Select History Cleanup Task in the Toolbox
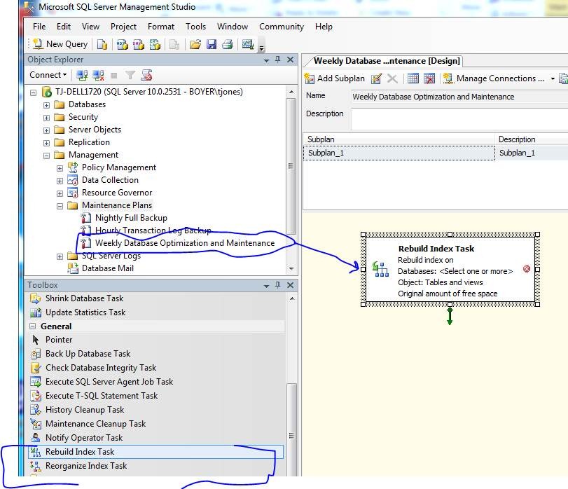This screenshot has height=489, width=568. point(85,410)
